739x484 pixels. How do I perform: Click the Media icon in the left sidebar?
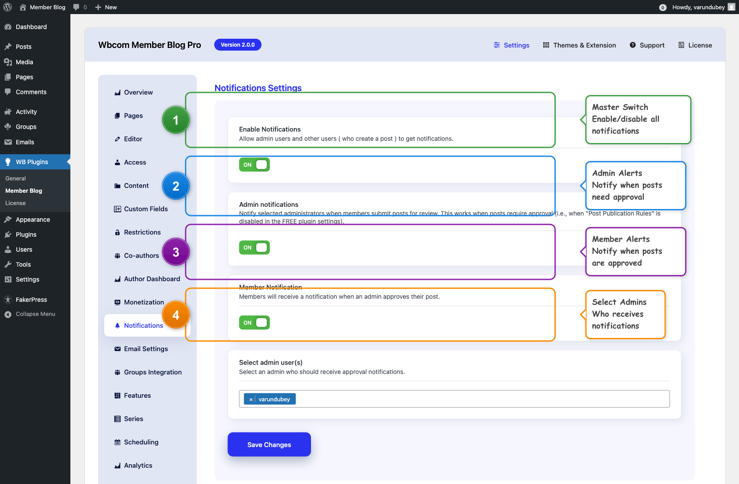coord(8,62)
